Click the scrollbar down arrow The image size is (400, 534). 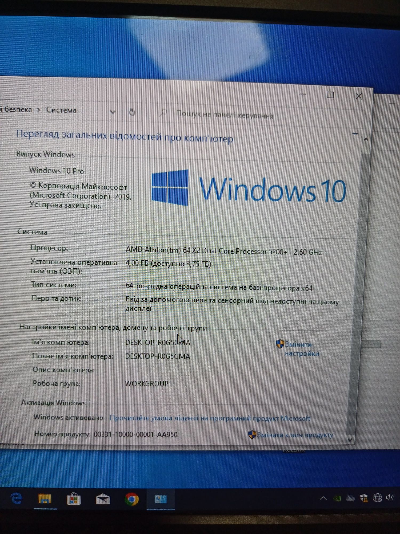[x=350, y=439]
